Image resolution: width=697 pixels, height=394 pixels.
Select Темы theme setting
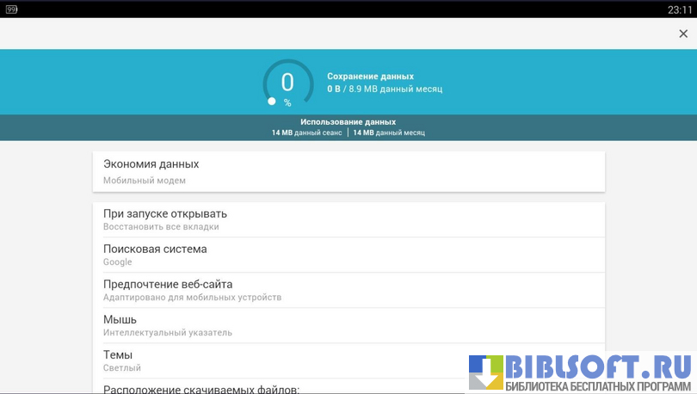pos(348,360)
